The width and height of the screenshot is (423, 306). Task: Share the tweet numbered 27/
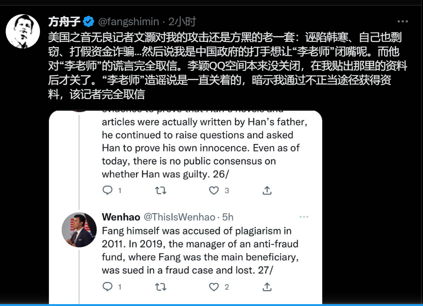click(267, 287)
